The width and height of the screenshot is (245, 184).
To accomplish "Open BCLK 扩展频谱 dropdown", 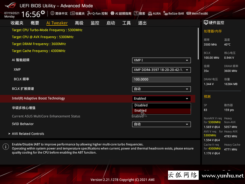I will point(162,89).
